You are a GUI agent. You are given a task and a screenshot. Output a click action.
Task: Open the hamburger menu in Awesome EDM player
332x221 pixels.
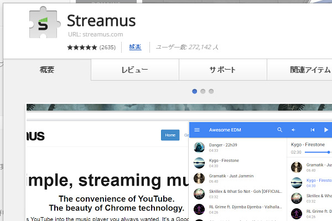click(197, 130)
